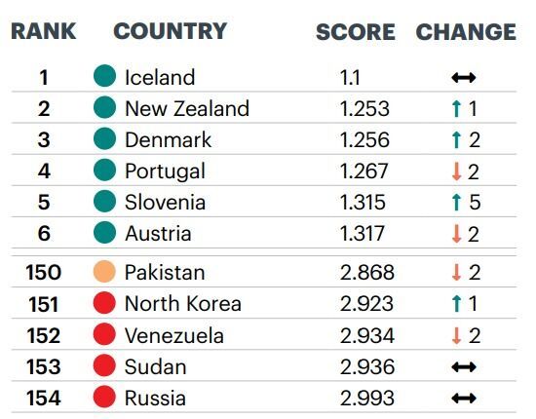The height and width of the screenshot is (419, 536).
Task: Click the orange down arrow in Portugal's row
Action: click(456, 171)
